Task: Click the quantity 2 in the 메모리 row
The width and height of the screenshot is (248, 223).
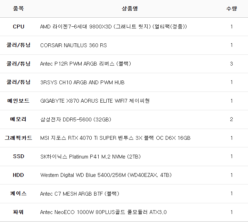Action: pos(231,119)
